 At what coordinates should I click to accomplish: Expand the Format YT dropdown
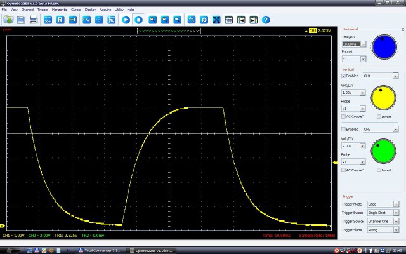pos(363,59)
